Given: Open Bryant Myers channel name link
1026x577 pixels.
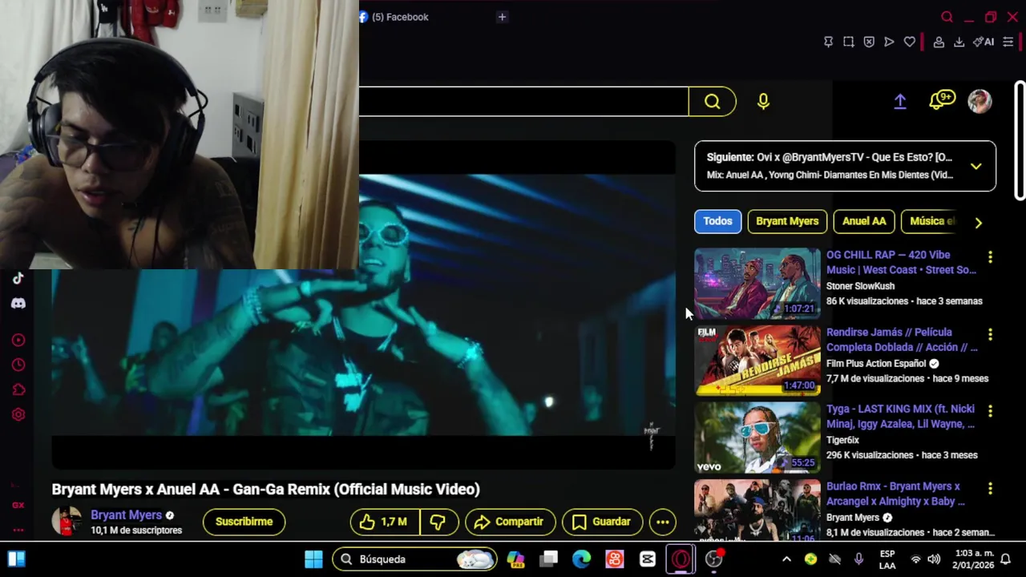Looking at the screenshot, I should point(126,515).
